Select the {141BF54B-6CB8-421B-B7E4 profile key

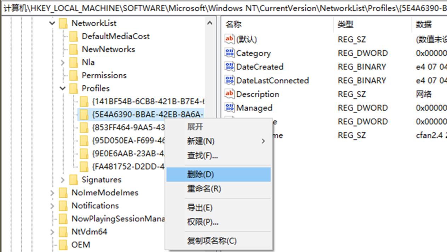coord(148,102)
